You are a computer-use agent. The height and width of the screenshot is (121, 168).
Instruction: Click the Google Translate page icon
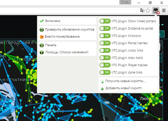(142, 10)
